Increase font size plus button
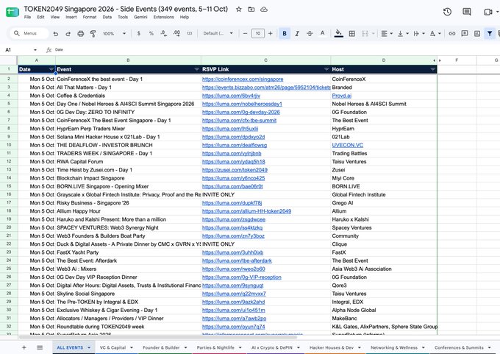 (271, 34)
